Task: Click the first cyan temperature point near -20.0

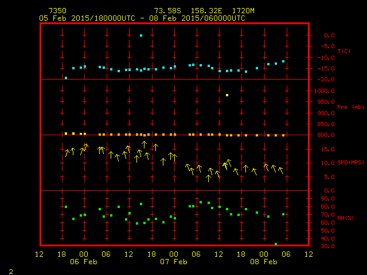Action: click(66, 78)
